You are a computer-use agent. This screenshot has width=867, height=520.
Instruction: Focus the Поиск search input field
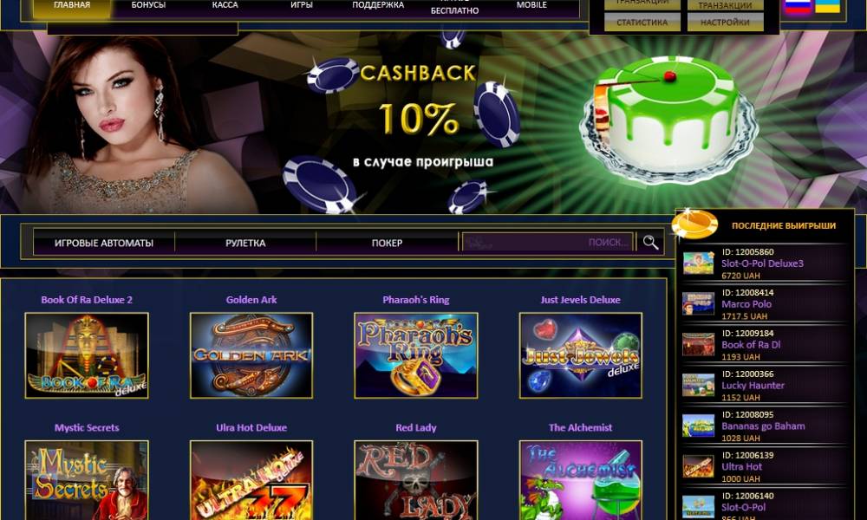(x=547, y=242)
